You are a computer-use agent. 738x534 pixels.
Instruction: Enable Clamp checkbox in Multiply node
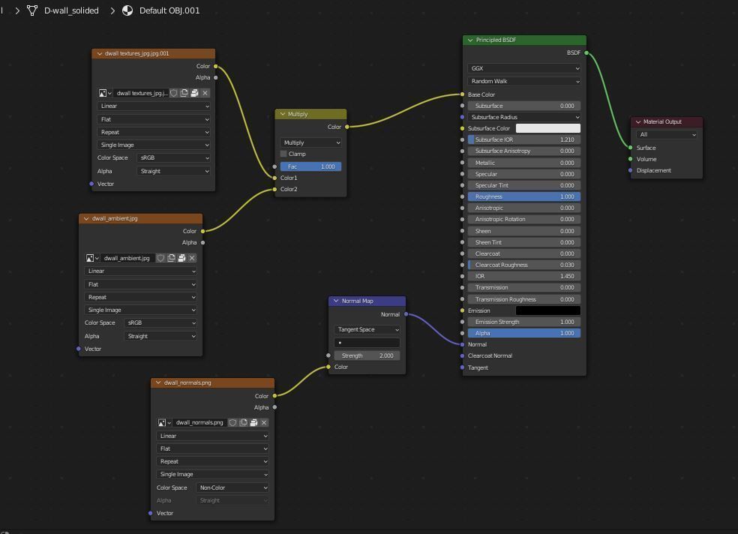[x=283, y=154]
